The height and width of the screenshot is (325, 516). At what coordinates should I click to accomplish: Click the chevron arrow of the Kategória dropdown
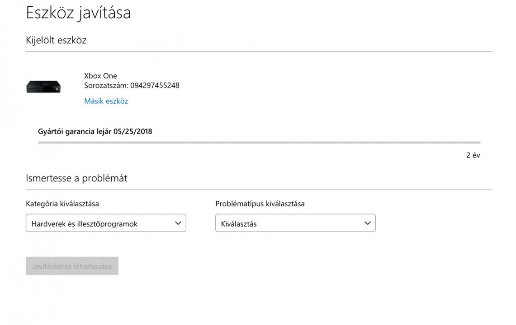click(178, 223)
